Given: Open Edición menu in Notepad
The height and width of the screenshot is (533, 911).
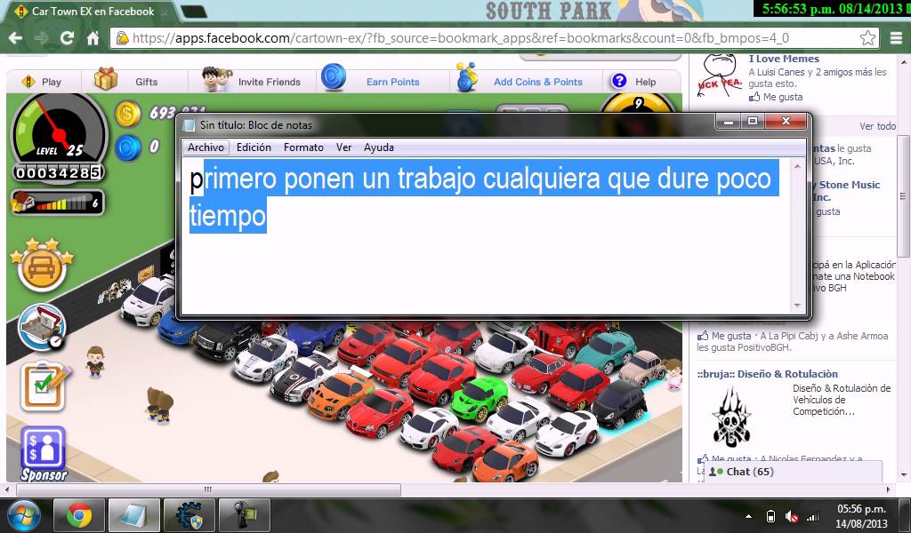Looking at the screenshot, I should click(x=254, y=147).
